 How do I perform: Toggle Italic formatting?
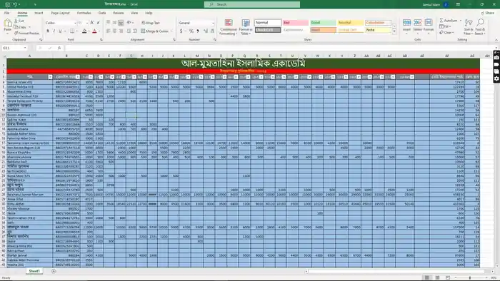click(x=54, y=31)
